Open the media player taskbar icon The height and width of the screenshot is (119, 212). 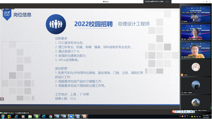point(23,117)
